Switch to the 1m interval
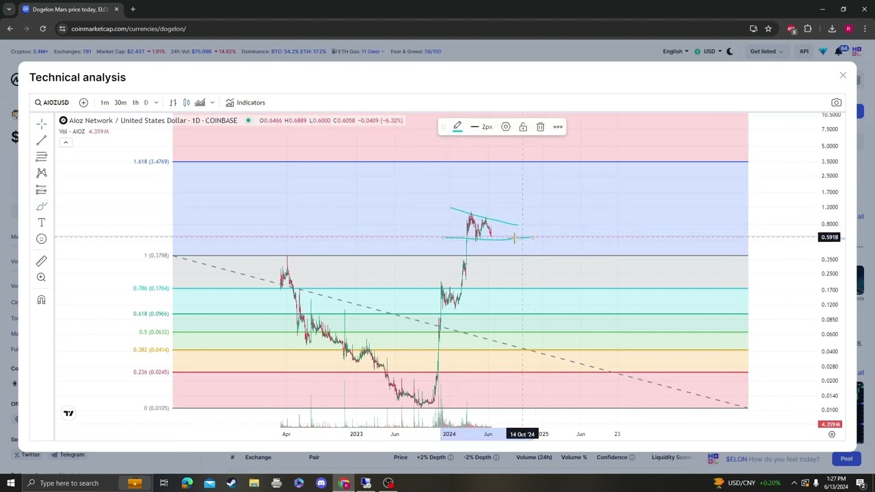Image resolution: width=875 pixels, height=492 pixels. 105,102
